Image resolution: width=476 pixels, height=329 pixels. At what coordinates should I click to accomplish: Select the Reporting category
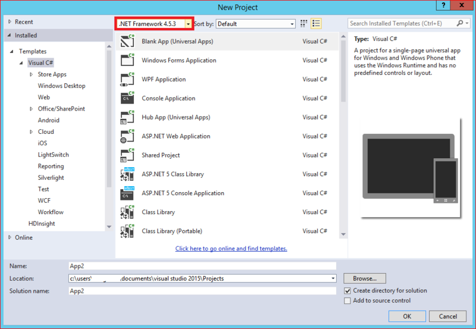point(51,166)
